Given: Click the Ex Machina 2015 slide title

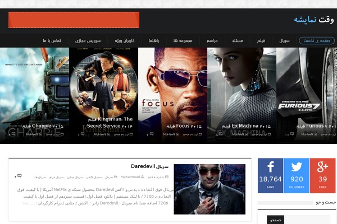Looking at the screenshot, I should click(247, 126).
